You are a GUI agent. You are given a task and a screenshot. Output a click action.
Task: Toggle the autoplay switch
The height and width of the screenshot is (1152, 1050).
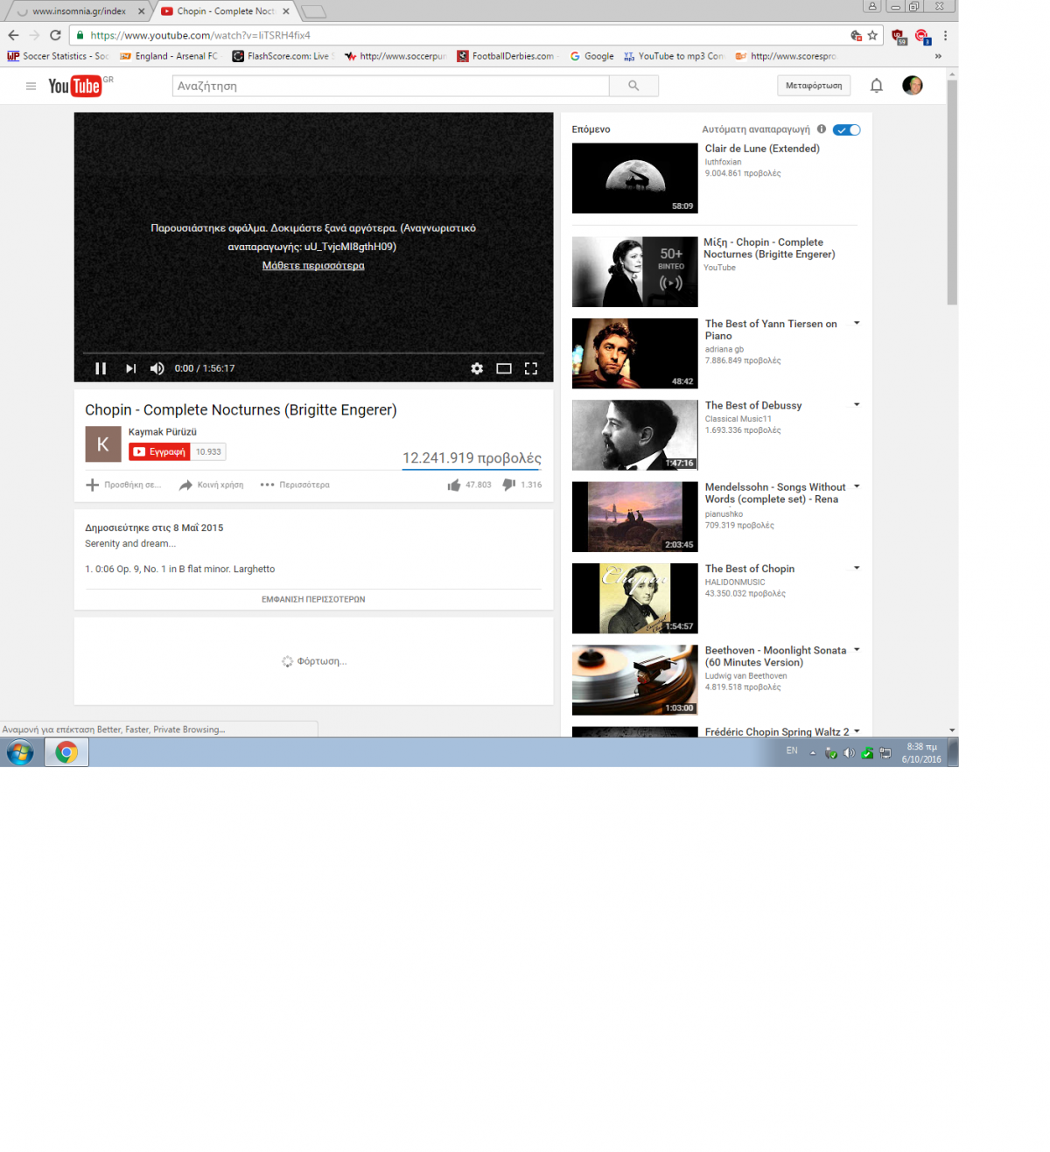847,129
